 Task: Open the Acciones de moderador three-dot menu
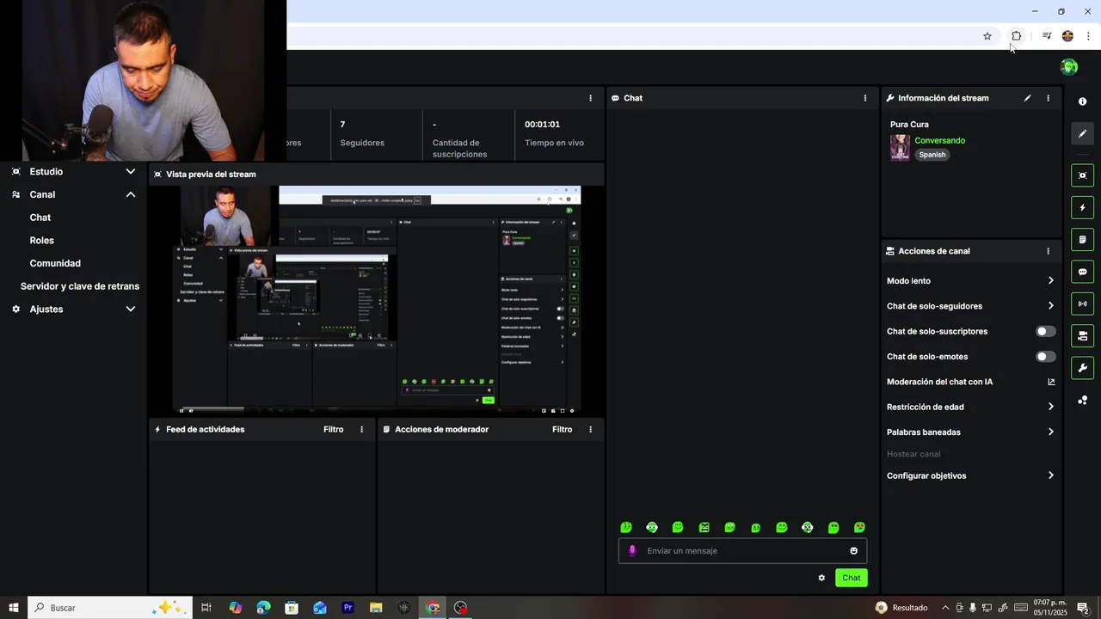tap(590, 429)
